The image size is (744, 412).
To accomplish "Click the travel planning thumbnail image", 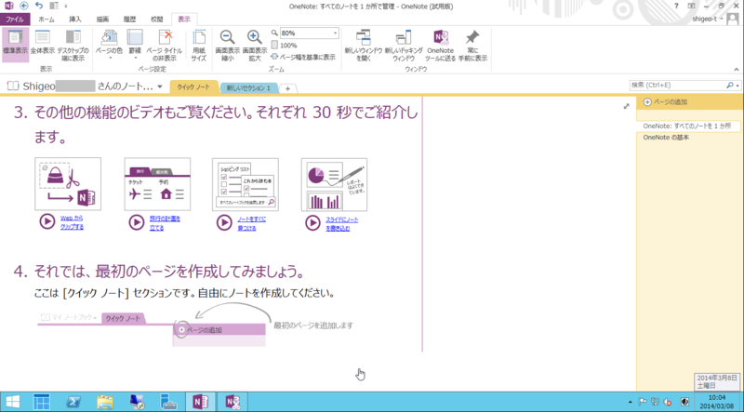I will (157, 184).
